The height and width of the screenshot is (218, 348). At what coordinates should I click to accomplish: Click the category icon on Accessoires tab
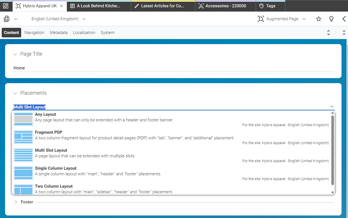[x=201, y=6]
